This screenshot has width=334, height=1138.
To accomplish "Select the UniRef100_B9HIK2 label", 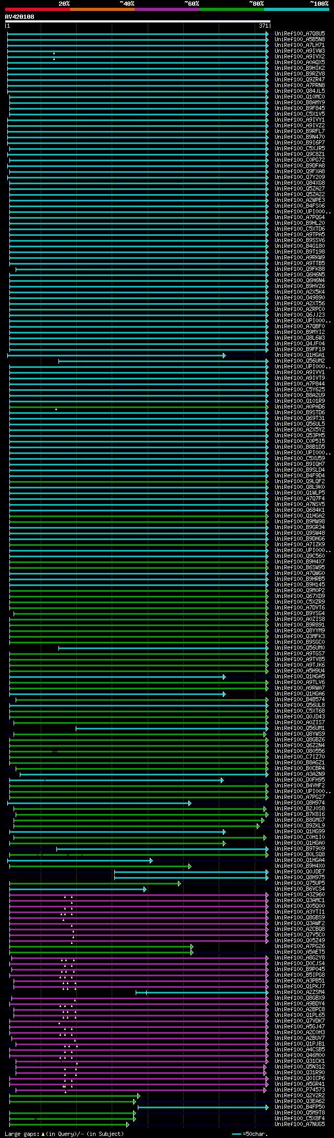I will pos(300,68).
